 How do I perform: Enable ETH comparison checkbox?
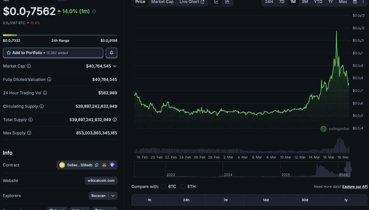tap(183, 187)
